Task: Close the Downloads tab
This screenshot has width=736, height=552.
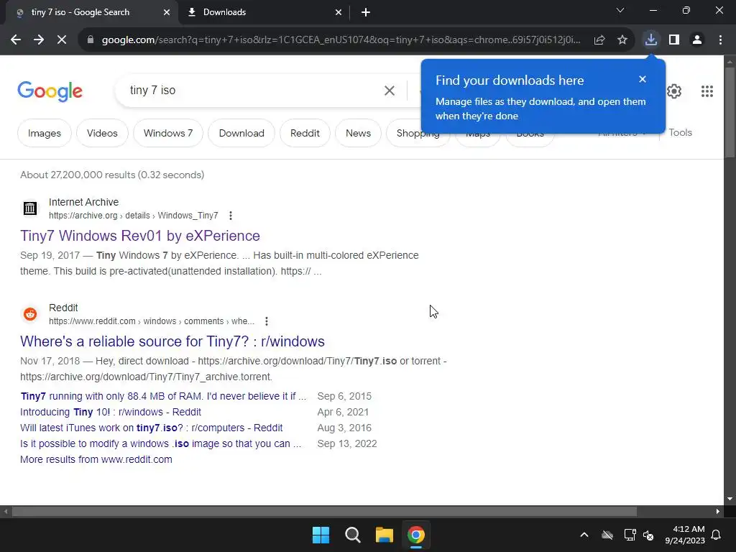Action: (x=339, y=12)
